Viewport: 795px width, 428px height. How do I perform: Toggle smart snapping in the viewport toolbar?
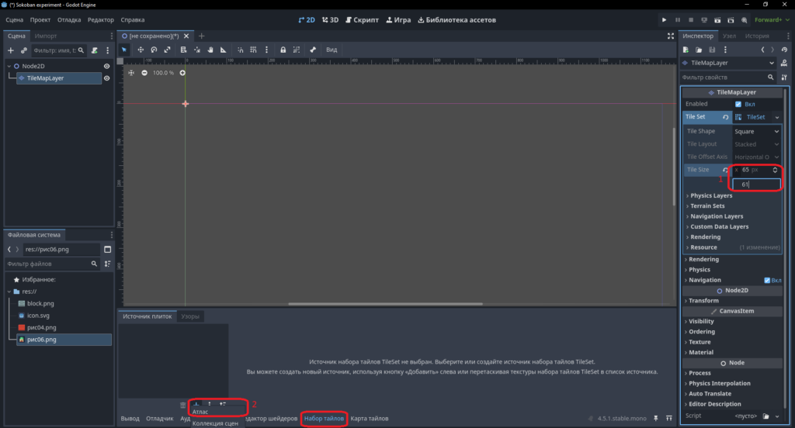[241, 50]
